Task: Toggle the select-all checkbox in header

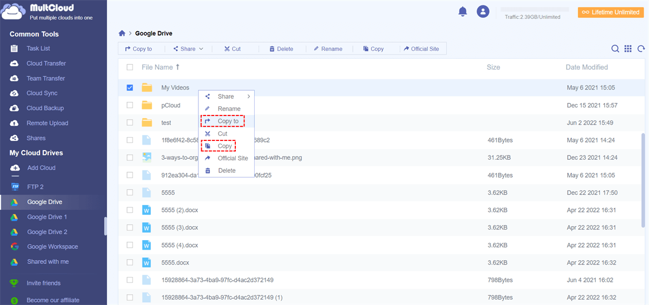Action: point(130,67)
